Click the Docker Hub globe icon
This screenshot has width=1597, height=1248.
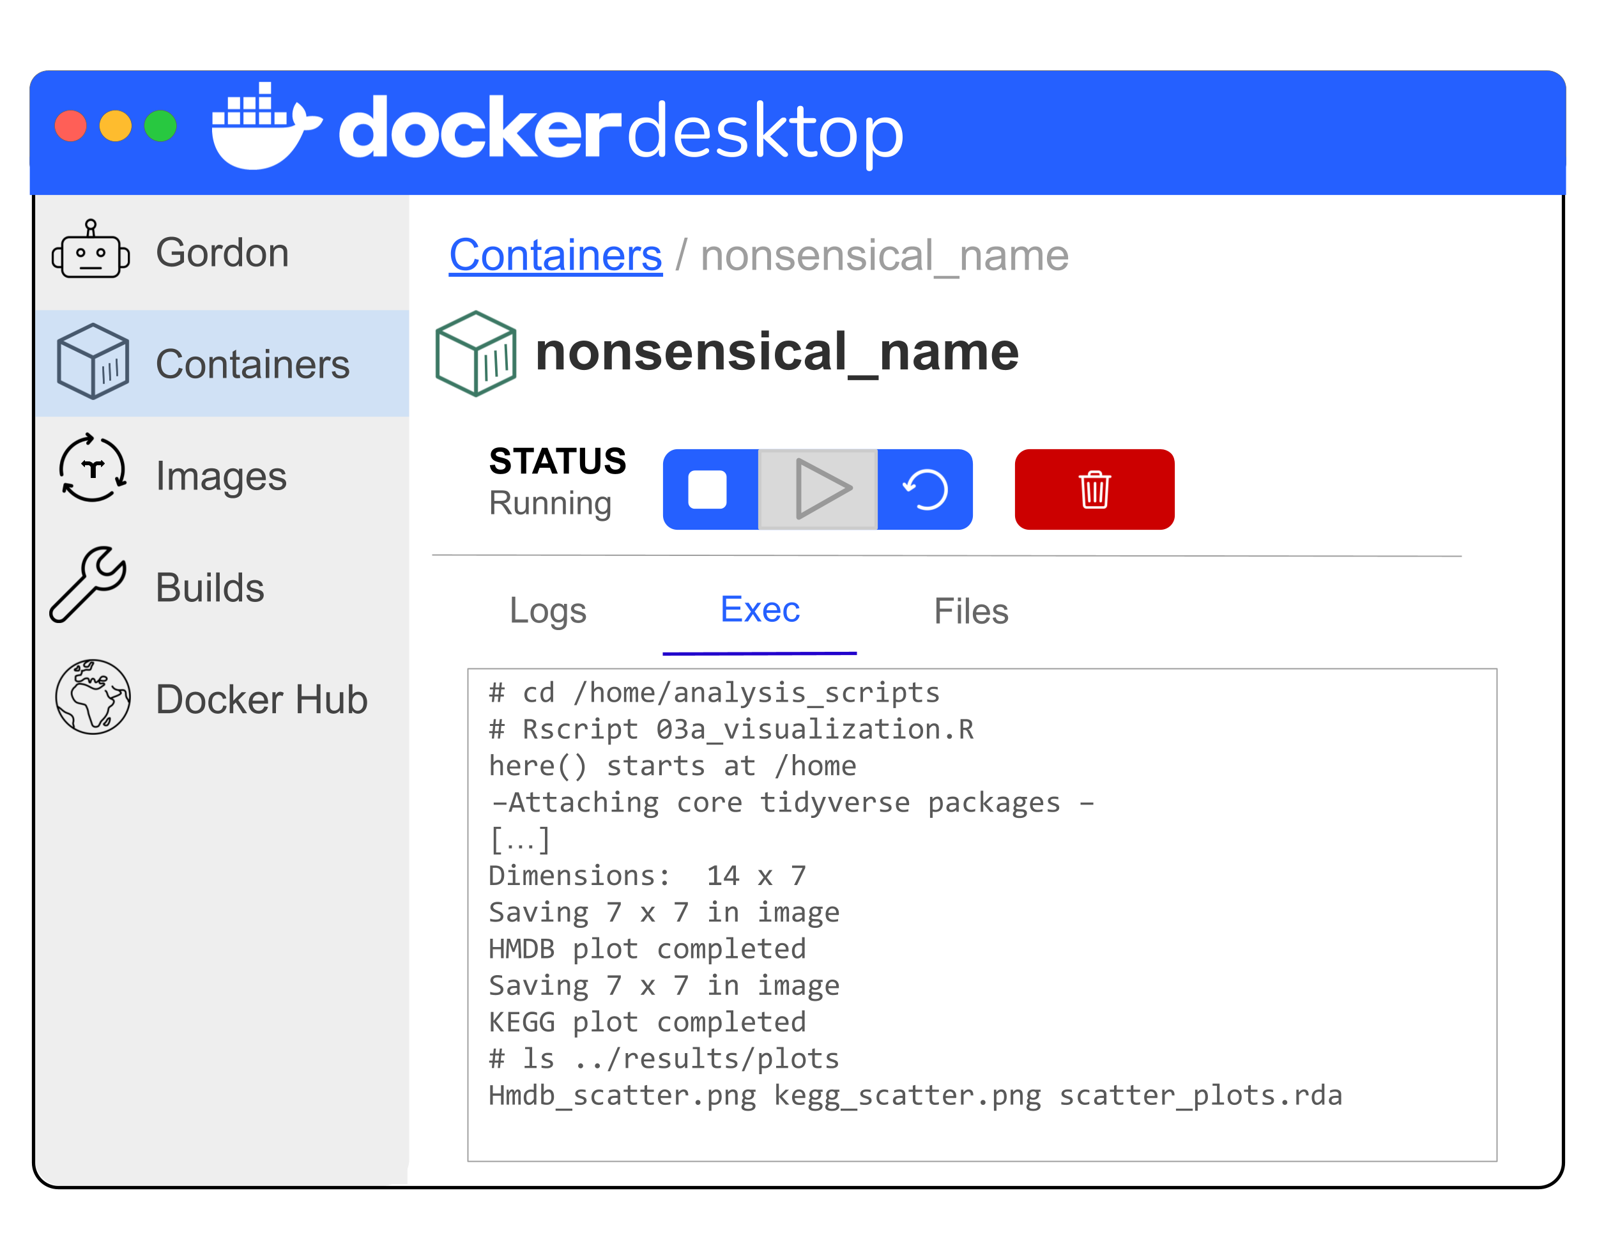[x=93, y=697]
